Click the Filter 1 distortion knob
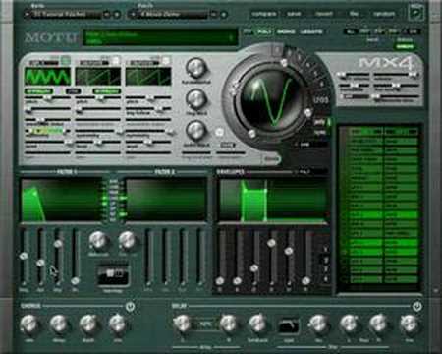442x354 pixels. coord(98,241)
